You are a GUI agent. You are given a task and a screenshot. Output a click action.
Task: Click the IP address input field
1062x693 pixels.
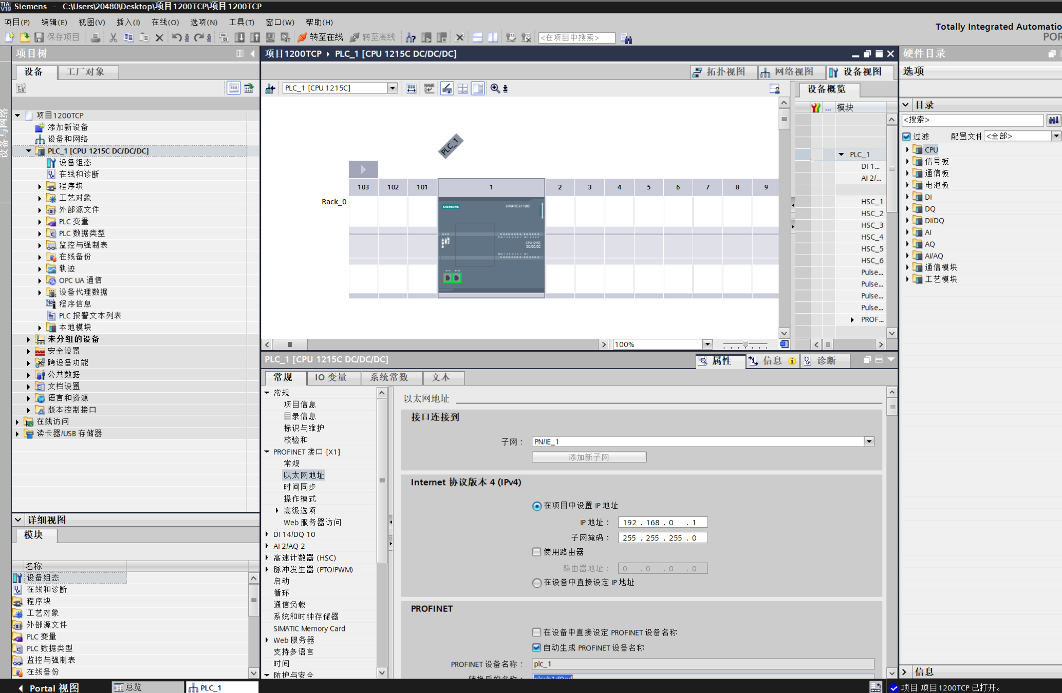tap(662, 523)
